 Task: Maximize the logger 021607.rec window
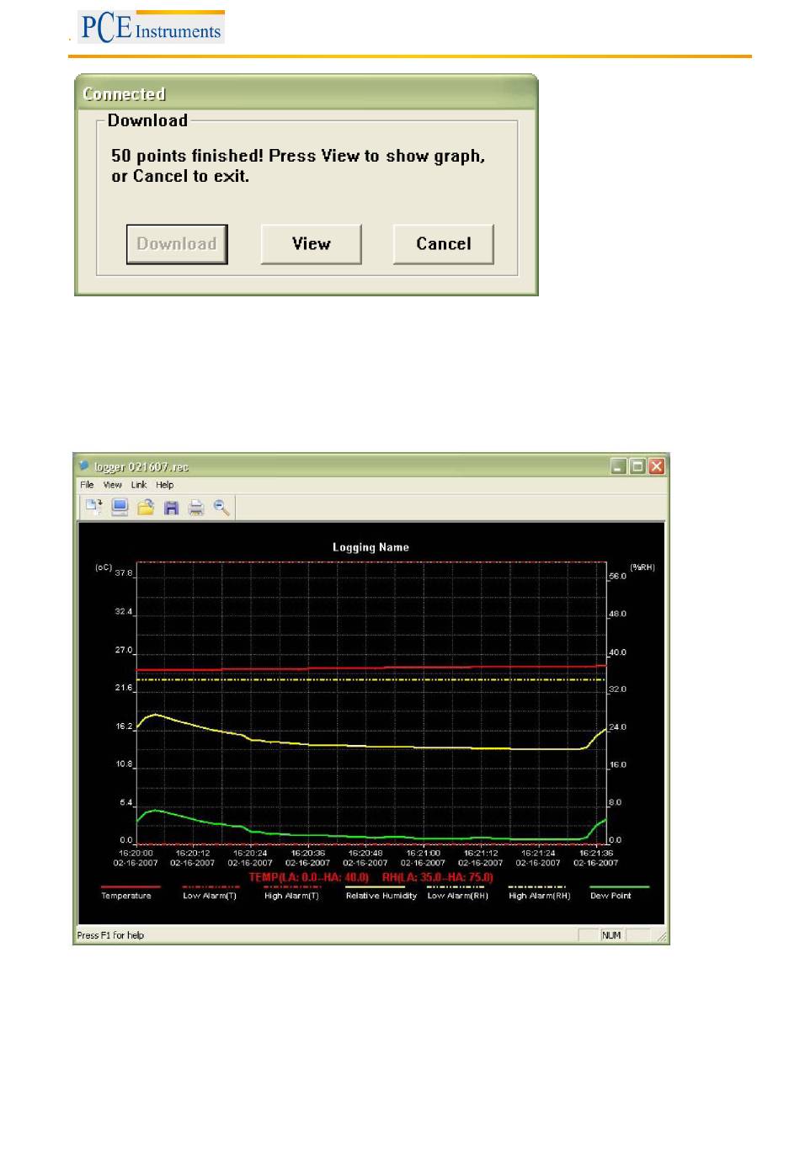point(637,466)
